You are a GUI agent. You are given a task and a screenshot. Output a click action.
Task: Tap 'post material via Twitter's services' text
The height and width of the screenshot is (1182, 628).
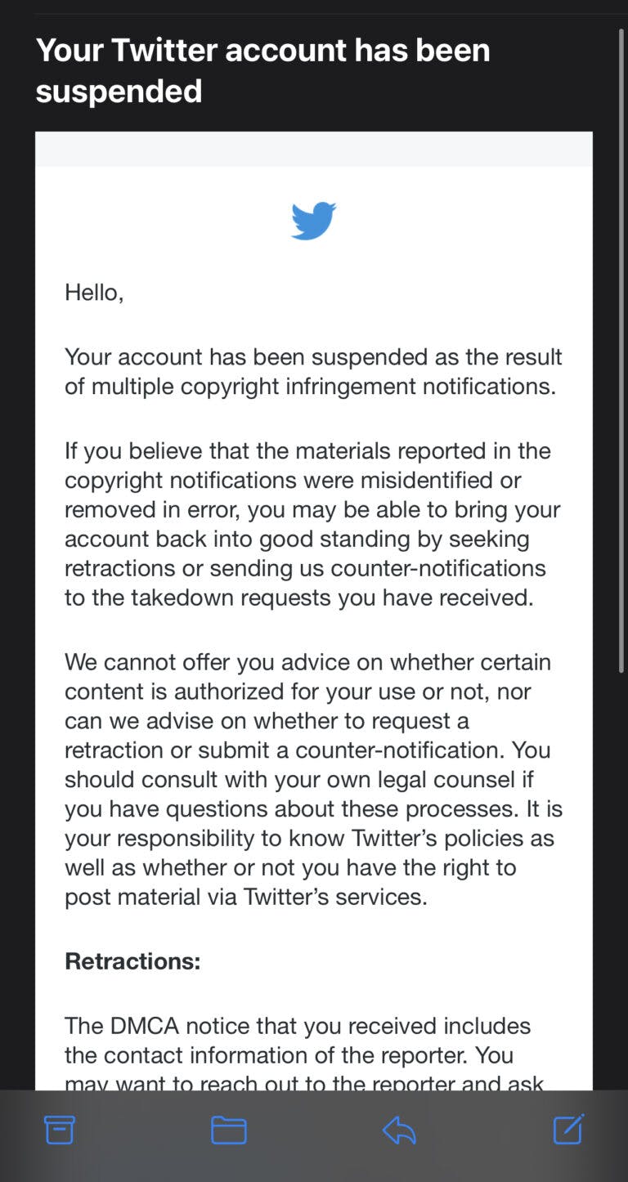coord(245,897)
